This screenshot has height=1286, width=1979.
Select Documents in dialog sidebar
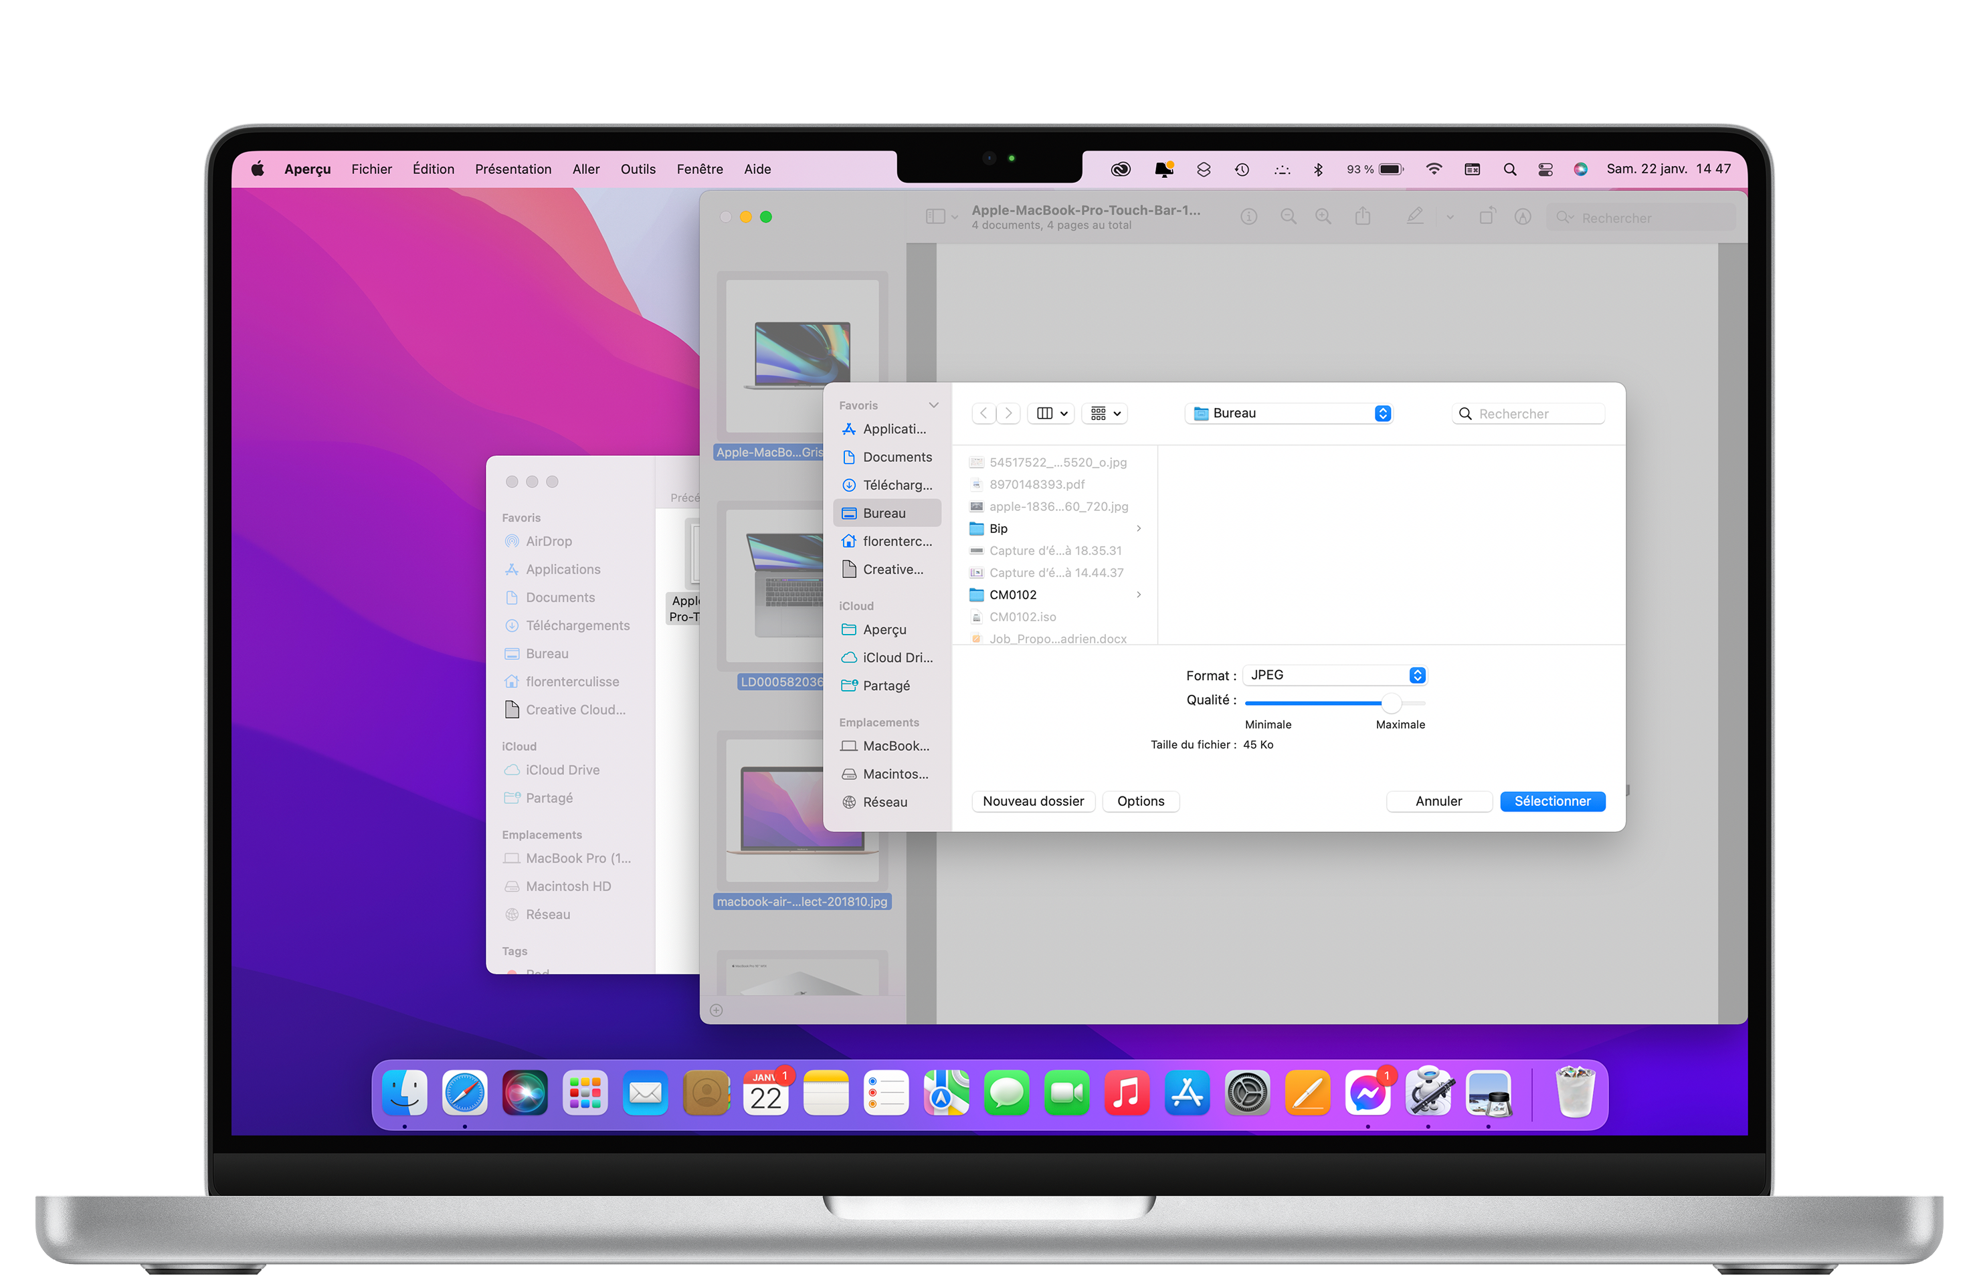click(887, 458)
